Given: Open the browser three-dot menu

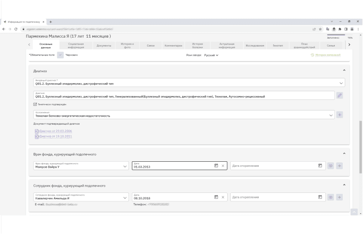Looking at the screenshot, I should pos(358,29).
